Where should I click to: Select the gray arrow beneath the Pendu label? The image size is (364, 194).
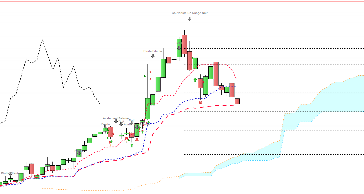coord(105,127)
